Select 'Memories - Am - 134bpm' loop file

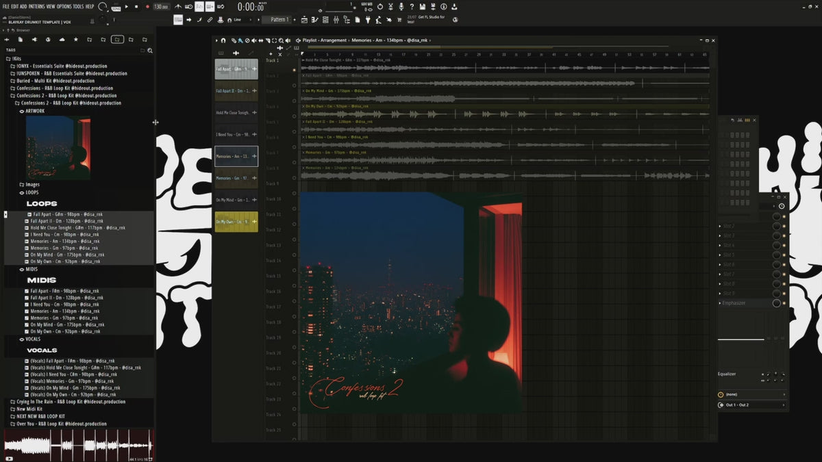tap(62, 241)
